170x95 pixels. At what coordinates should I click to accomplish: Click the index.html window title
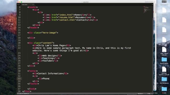coord(86,2)
